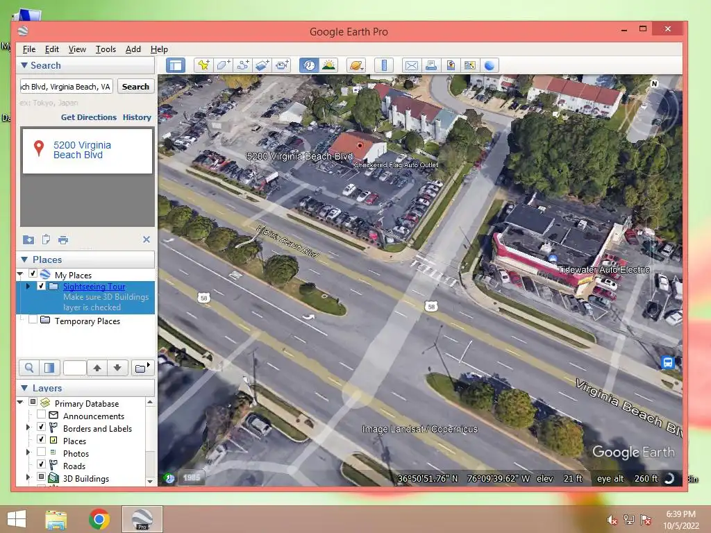Viewport: 711px width, 533px height.
Task: Save the image from the toolbar
Action: point(451,65)
